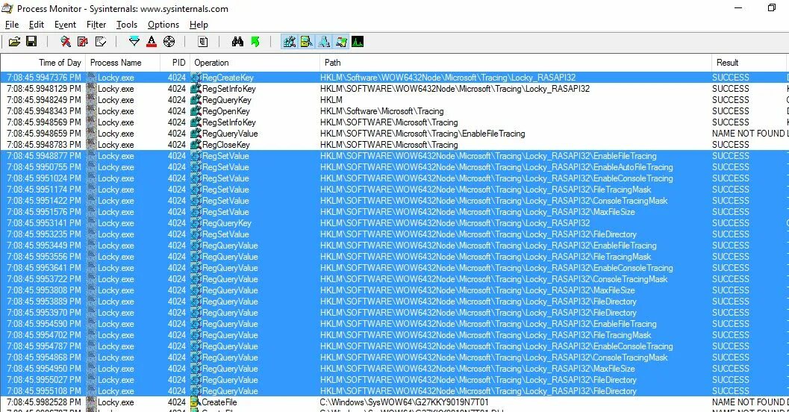Click the RegQueryValue cell at 7:08:45.9953449 PM
This screenshot has height=412, width=789.
pos(230,246)
